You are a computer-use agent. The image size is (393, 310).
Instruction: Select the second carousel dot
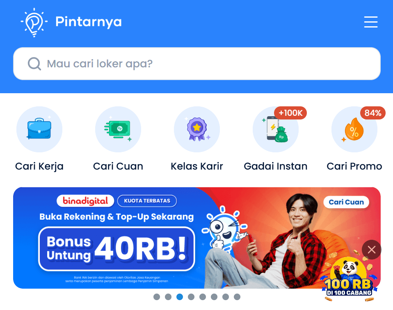168,297
